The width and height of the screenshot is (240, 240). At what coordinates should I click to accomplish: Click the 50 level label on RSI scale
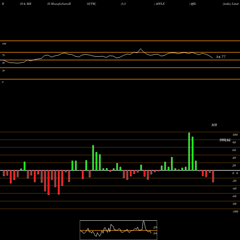tap(3, 63)
